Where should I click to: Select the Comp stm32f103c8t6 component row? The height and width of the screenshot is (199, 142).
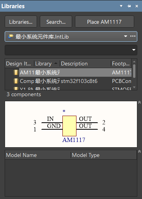click(x=68, y=81)
